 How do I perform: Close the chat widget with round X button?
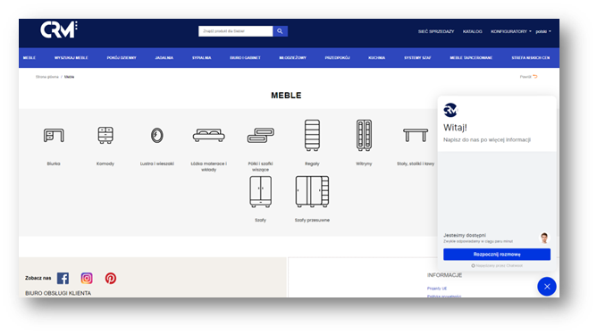tap(547, 287)
